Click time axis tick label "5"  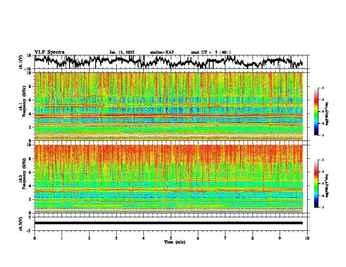click(171, 238)
